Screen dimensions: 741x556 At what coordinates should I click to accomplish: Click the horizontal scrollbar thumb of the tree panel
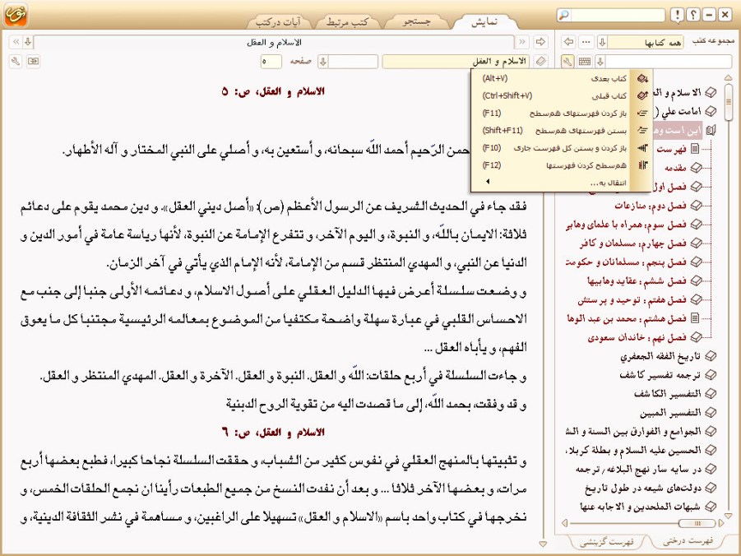pos(697,523)
